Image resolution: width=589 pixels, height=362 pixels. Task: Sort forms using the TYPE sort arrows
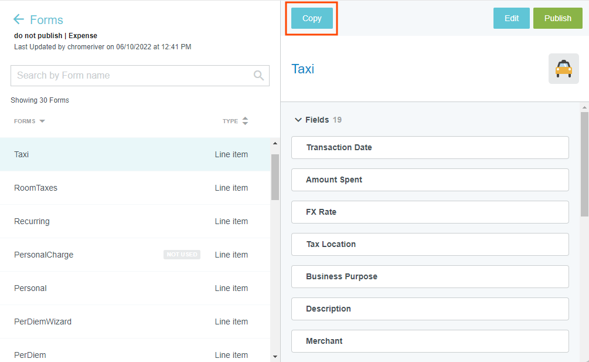pos(245,121)
